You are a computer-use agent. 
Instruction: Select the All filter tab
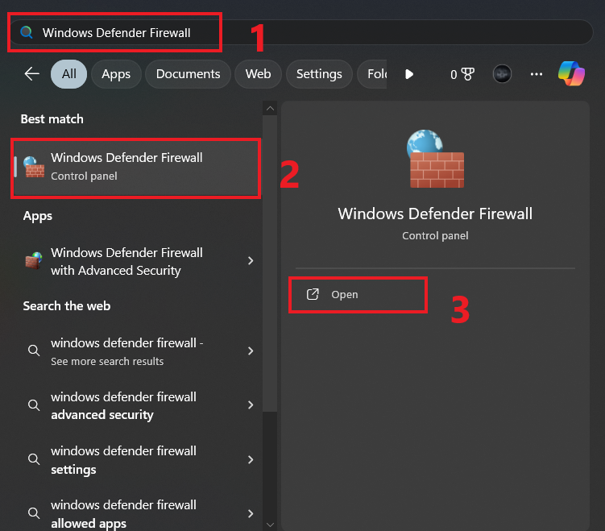point(69,73)
